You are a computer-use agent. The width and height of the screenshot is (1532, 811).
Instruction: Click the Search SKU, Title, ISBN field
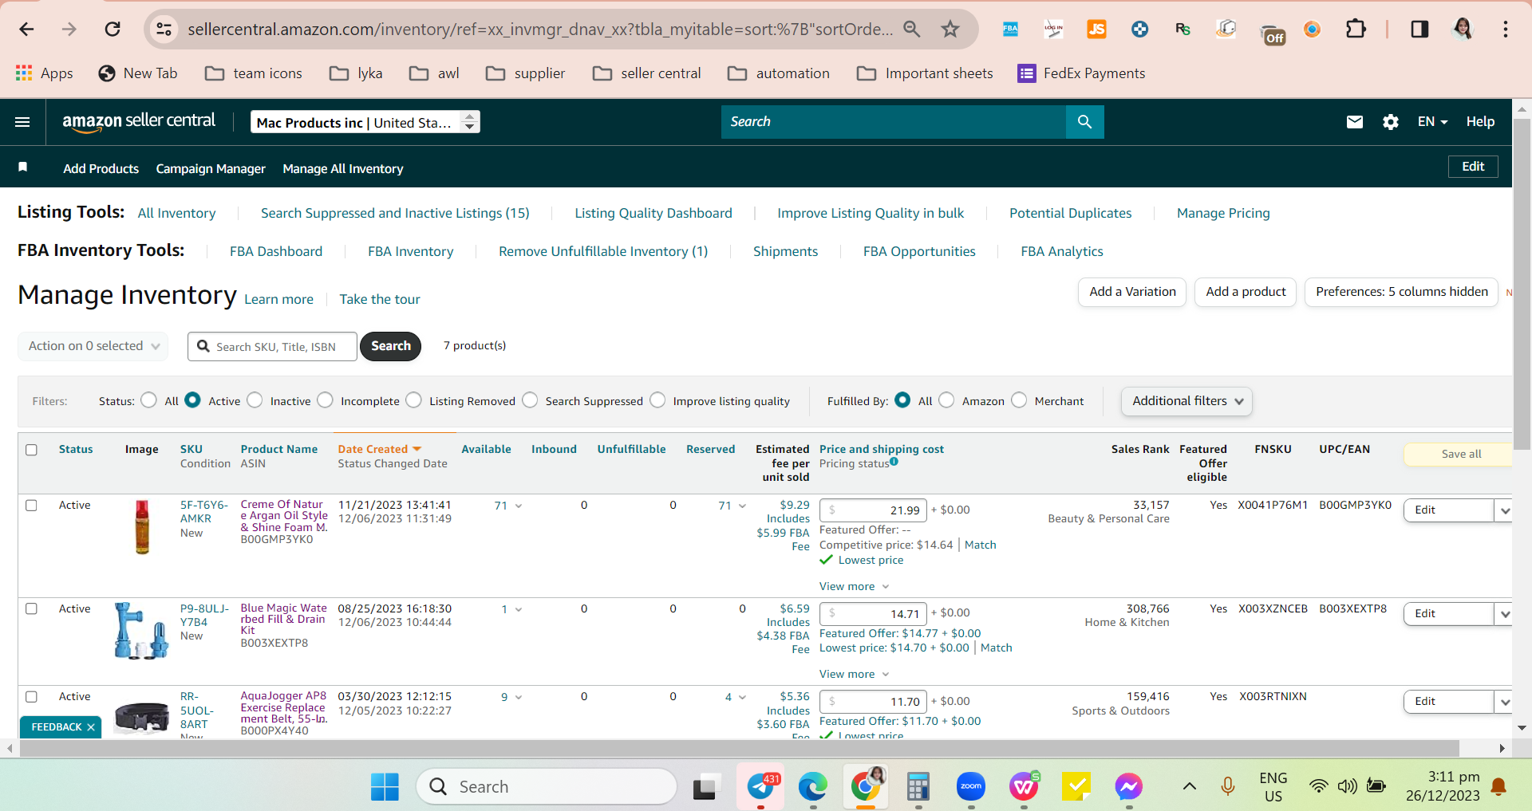[272, 346]
